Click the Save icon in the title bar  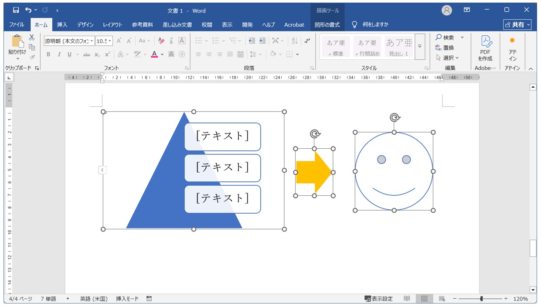(x=16, y=10)
